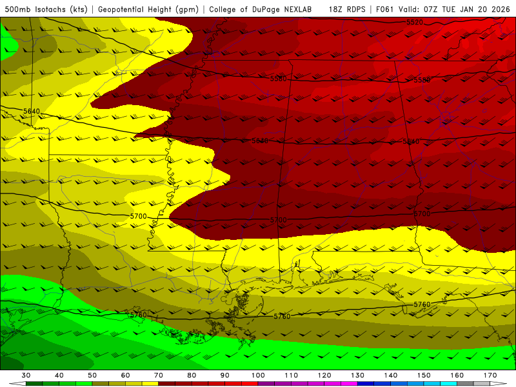The image size is (516, 387).
Task: Click the 140 label on the color bar
Action: (391, 375)
